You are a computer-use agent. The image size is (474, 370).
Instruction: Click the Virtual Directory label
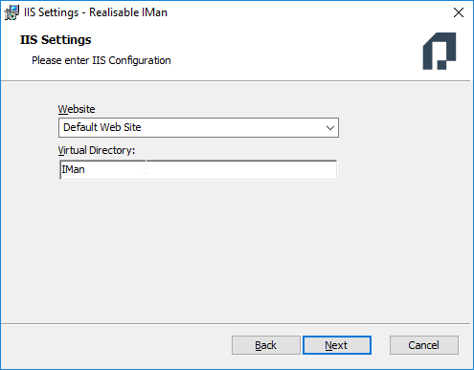click(x=97, y=150)
